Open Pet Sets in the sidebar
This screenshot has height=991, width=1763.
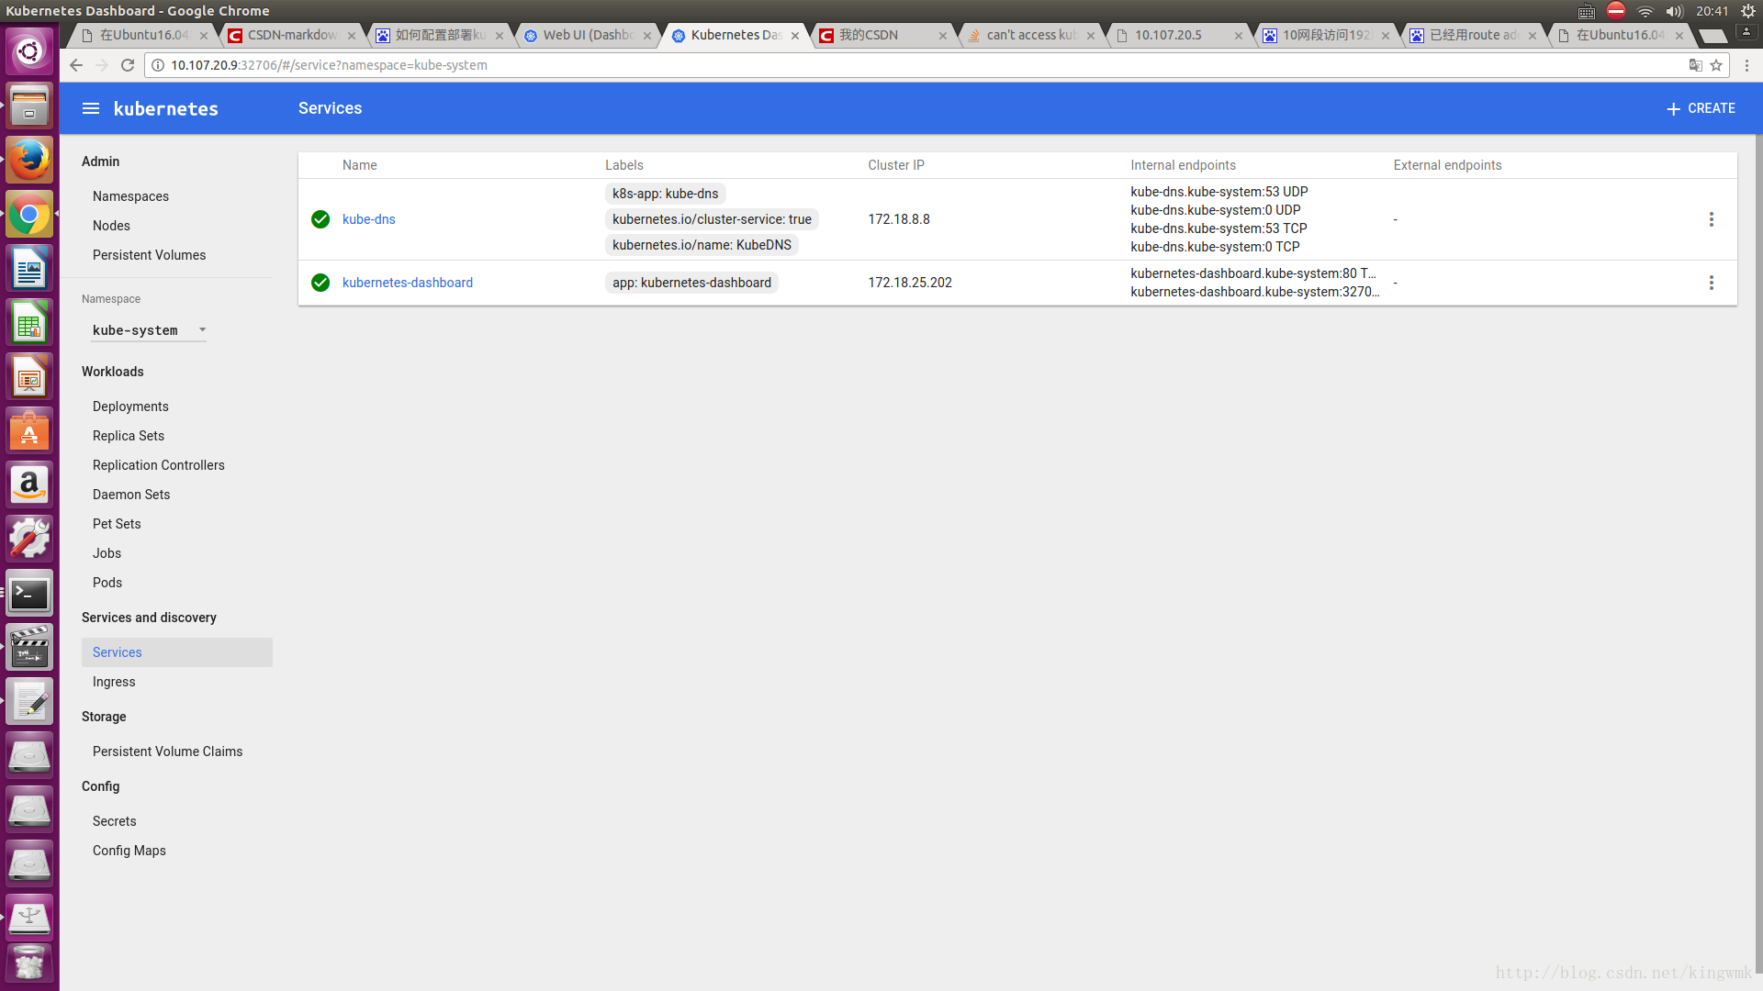(x=117, y=524)
